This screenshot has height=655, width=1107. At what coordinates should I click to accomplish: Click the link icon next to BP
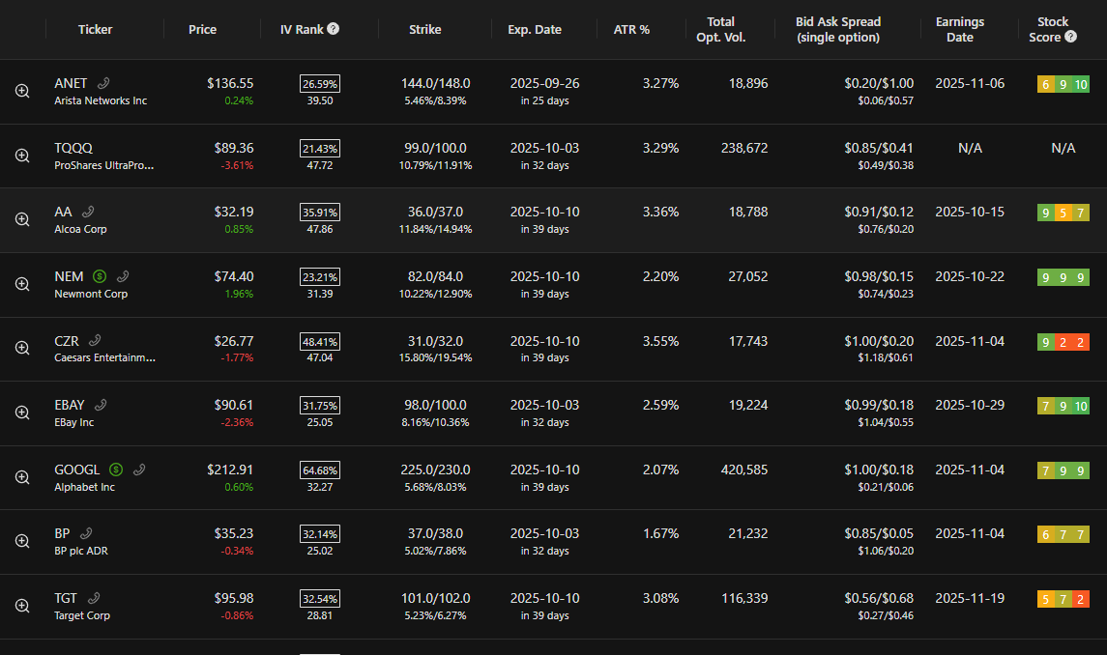coord(86,533)
